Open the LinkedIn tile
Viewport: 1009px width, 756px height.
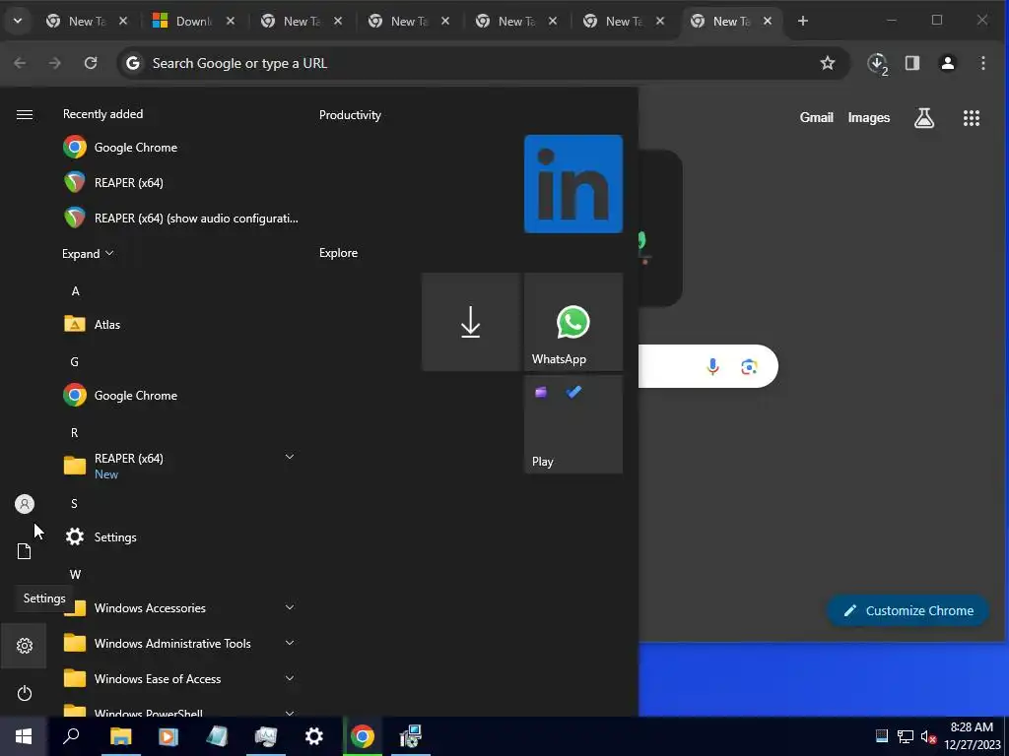[573, 184]
